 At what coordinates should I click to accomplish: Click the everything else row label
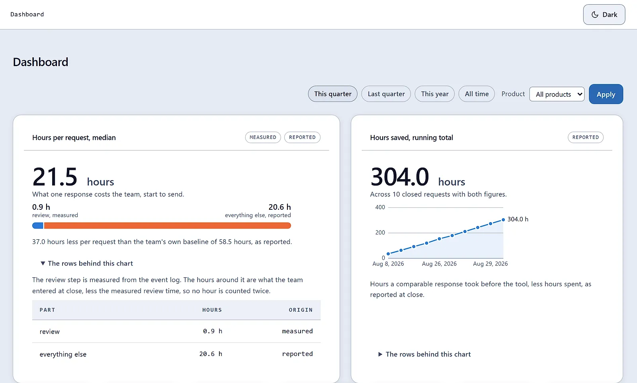tap(63, 354)
